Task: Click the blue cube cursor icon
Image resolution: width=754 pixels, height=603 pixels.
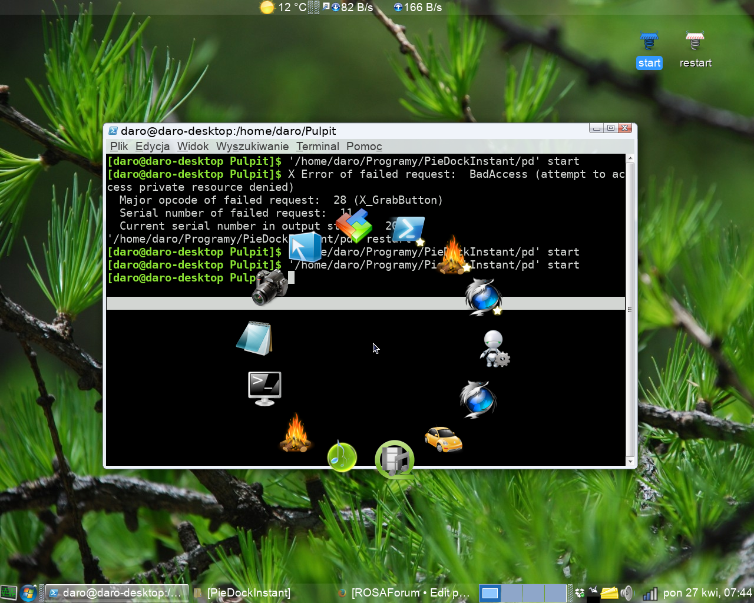Action: click(305, 247)
